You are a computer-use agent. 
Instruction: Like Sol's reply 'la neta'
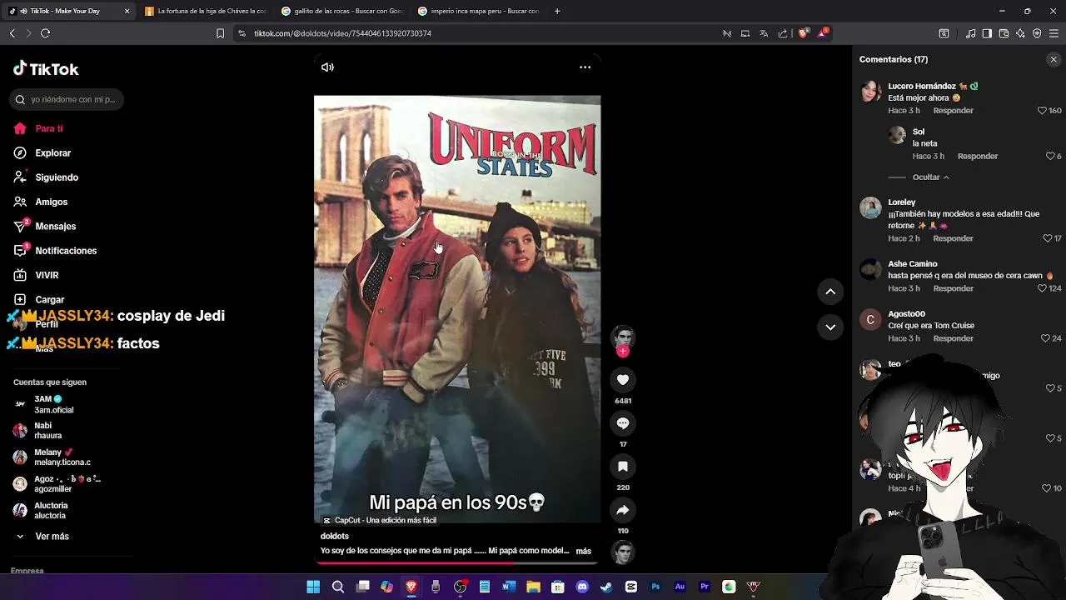(x=1049, y=157)
